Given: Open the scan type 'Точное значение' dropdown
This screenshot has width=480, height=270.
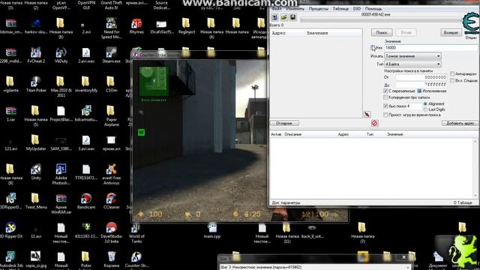Looking at the screenshot, I should pos(412,56).
